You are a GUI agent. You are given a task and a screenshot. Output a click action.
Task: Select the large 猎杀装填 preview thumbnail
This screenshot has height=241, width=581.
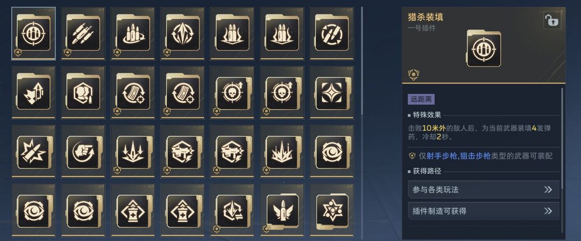tap(484, 48)
